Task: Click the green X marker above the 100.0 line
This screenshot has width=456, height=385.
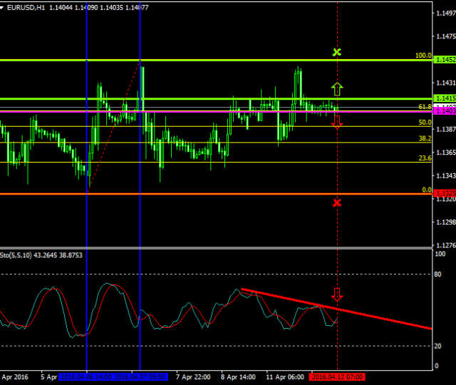Action: click(x=337, y=52)
